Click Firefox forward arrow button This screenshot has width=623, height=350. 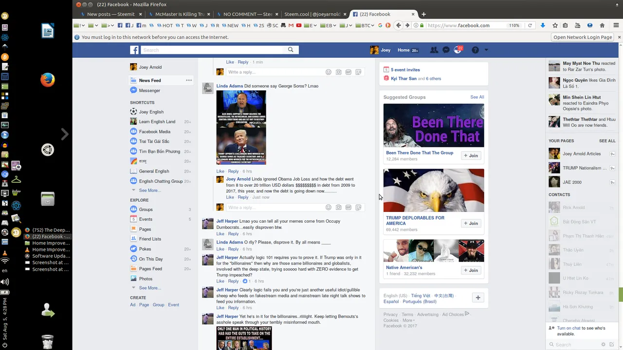(407, 25)
